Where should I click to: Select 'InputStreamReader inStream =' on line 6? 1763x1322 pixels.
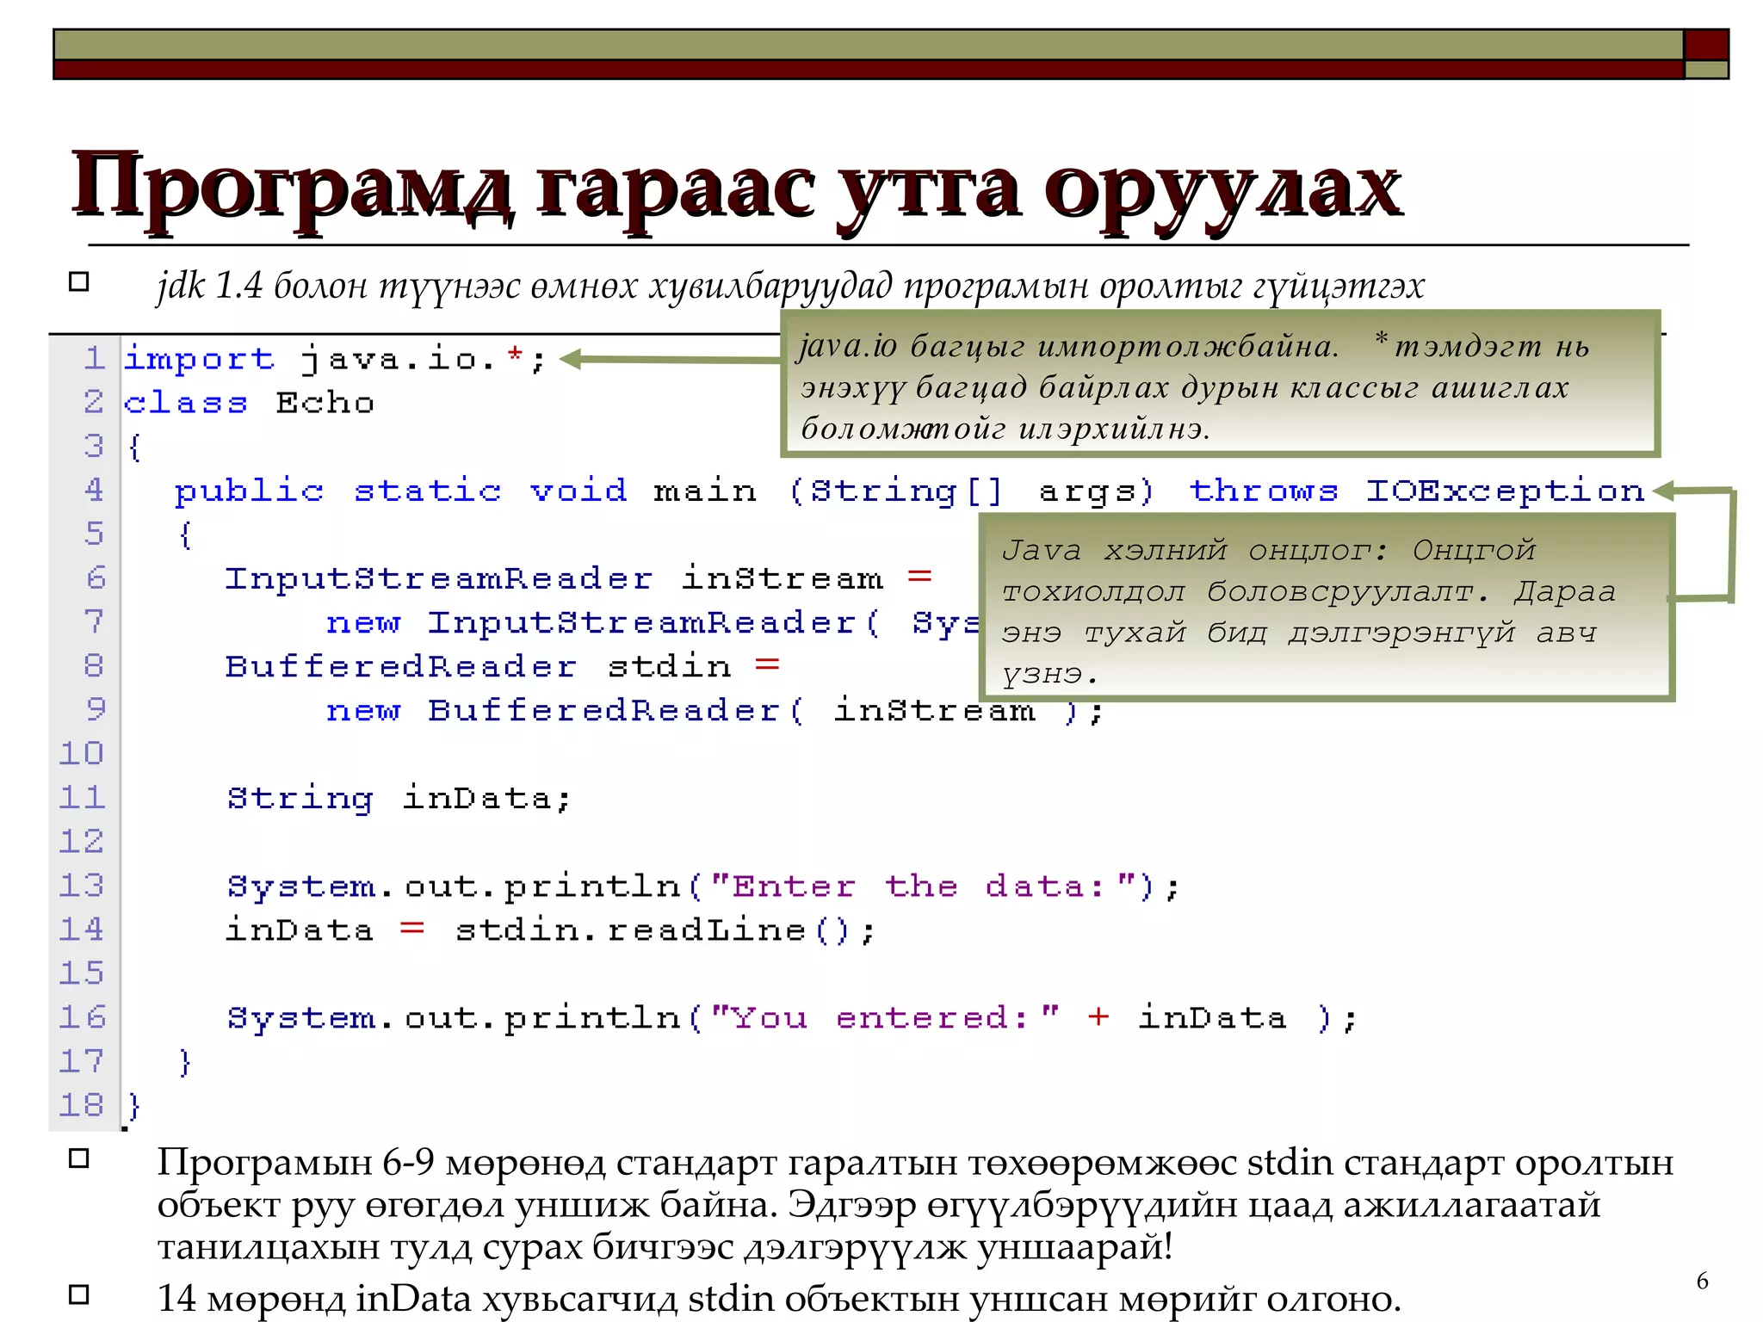pos(579,578)
